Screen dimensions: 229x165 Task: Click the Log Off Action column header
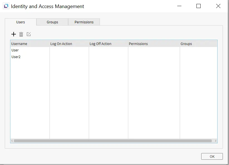100,44
